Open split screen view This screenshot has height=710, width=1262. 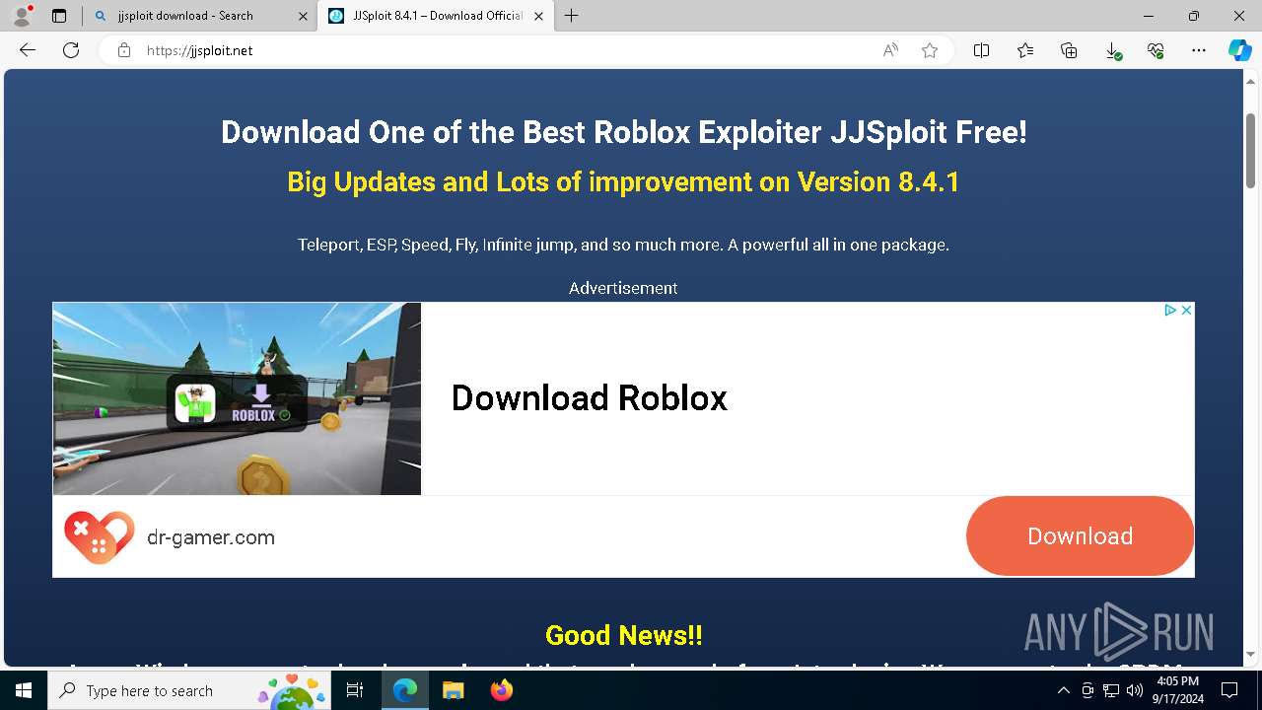coord(981,50)
